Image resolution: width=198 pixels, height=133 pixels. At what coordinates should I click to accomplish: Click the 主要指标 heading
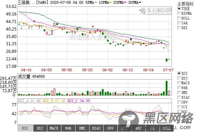185,4
